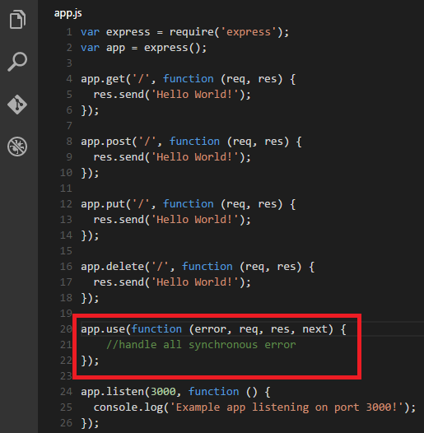Click "function" keyword on line 4
Image resolution: width=424 pixels, height=433 pixels.
[188, 79]
